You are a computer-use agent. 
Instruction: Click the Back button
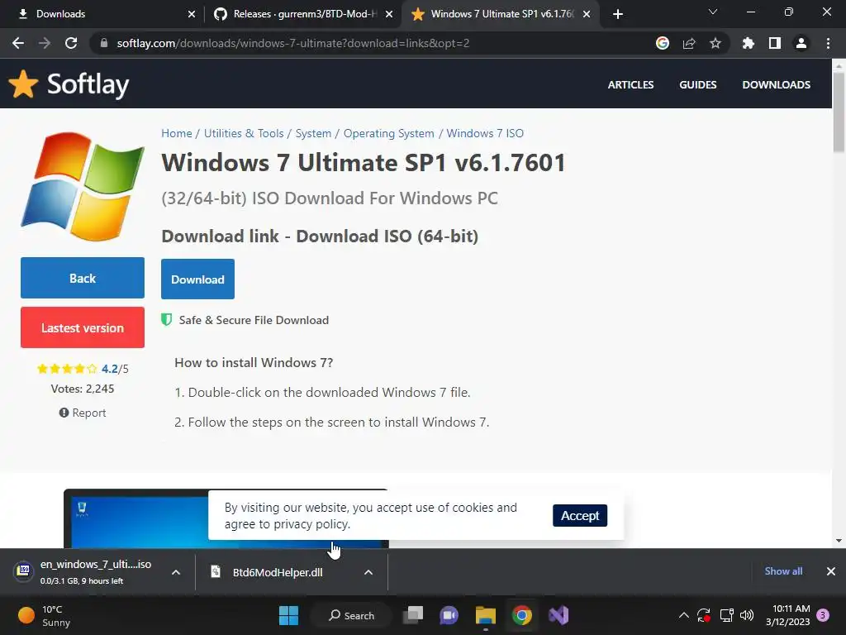[83, 278]
